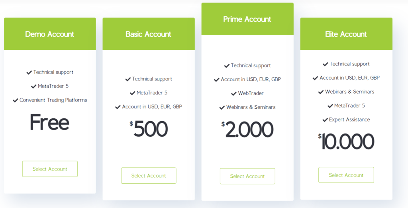Screen dimensions: 408x208
Task: Click the Free price text
Action: pyautogui.click(x=50, y=122)
